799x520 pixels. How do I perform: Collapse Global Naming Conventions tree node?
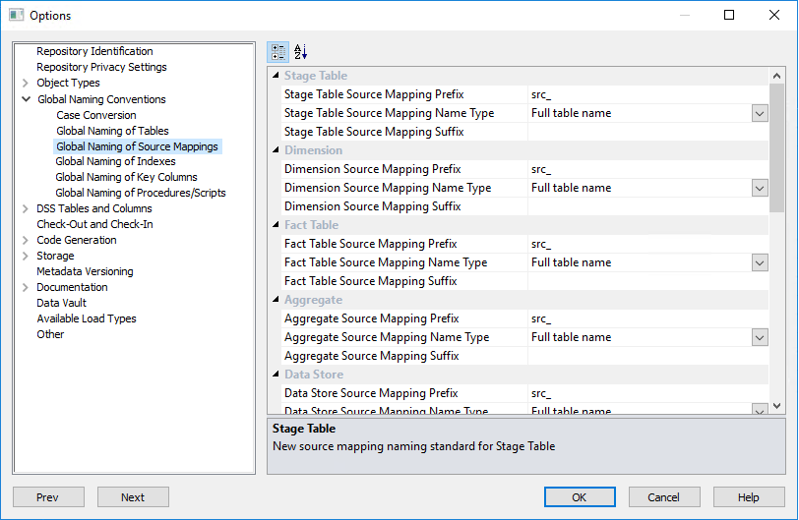[x=26, y=99]
